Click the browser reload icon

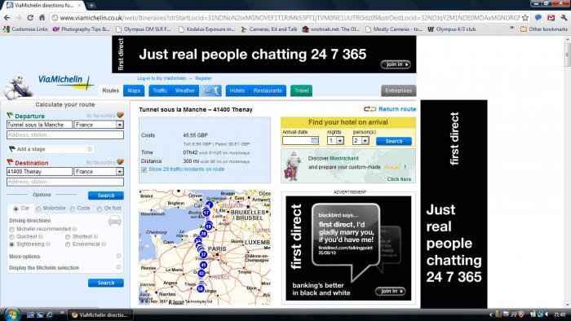point(30,17)
